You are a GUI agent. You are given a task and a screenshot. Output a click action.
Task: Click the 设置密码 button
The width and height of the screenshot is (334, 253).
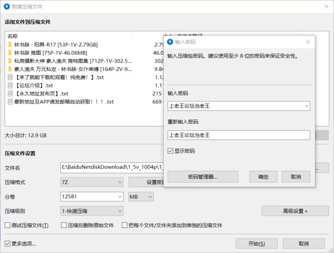(146, 182)
